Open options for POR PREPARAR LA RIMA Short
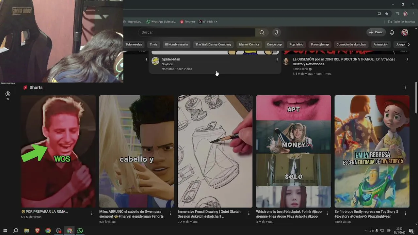418x235 pixels. pos(92,213)
